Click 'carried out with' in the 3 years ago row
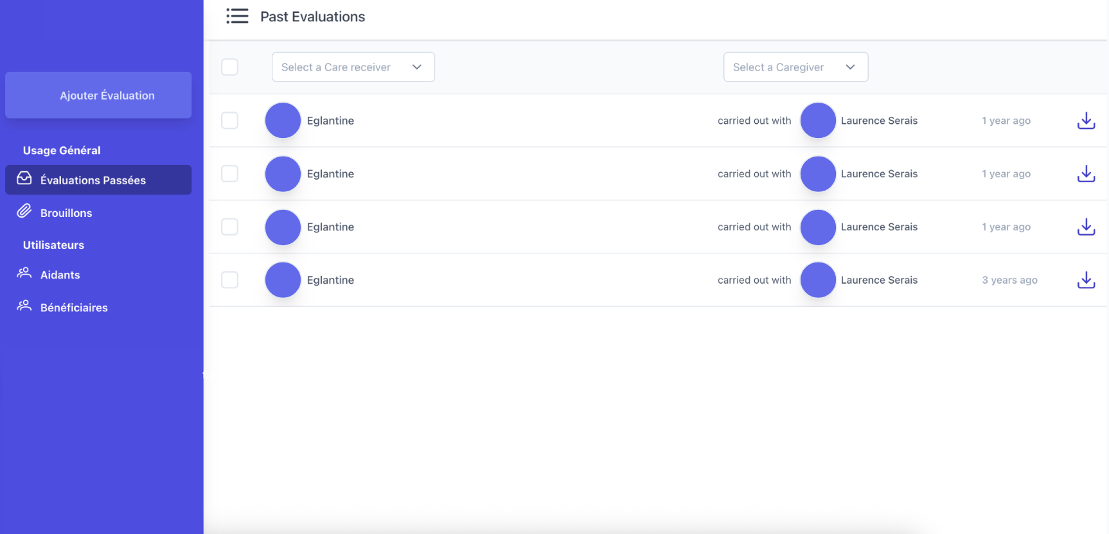Image resolution: width=1109 pixels, height=534 pixels. click(x=754, y=280)
